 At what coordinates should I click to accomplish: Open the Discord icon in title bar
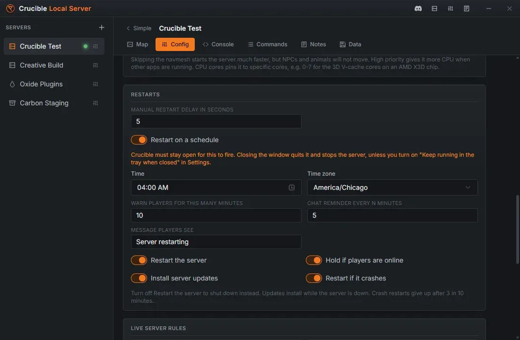point(418,8)
